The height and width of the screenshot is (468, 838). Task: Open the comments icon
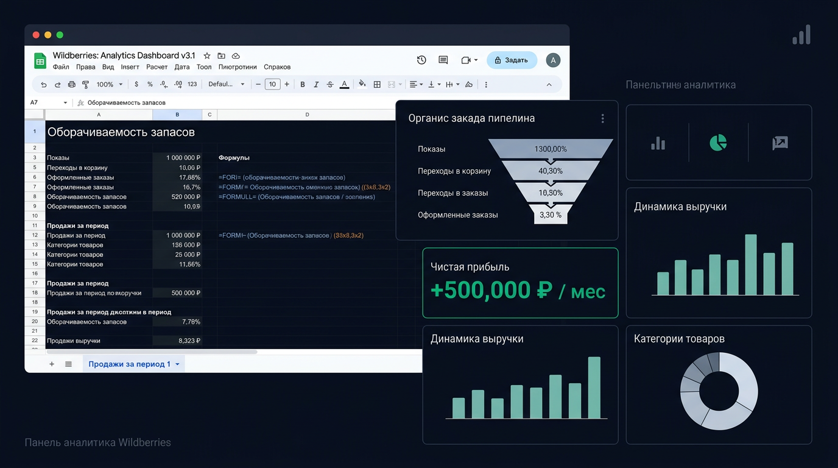(x=443, y=60)
